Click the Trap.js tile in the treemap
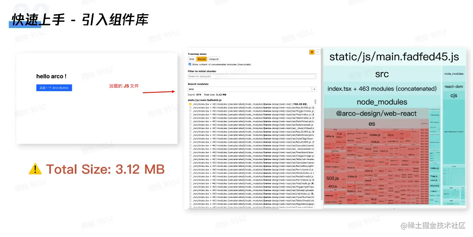The height and width of the screenshot is (237, 473). point(434,176)
